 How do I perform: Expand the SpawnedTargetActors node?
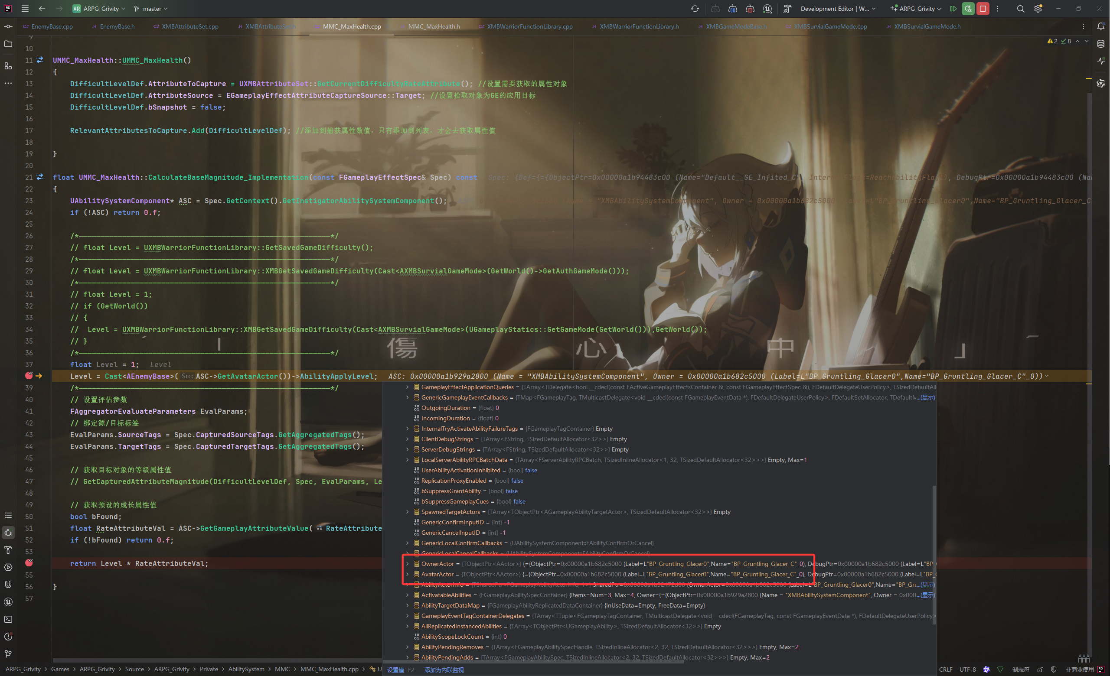[408, 512]
